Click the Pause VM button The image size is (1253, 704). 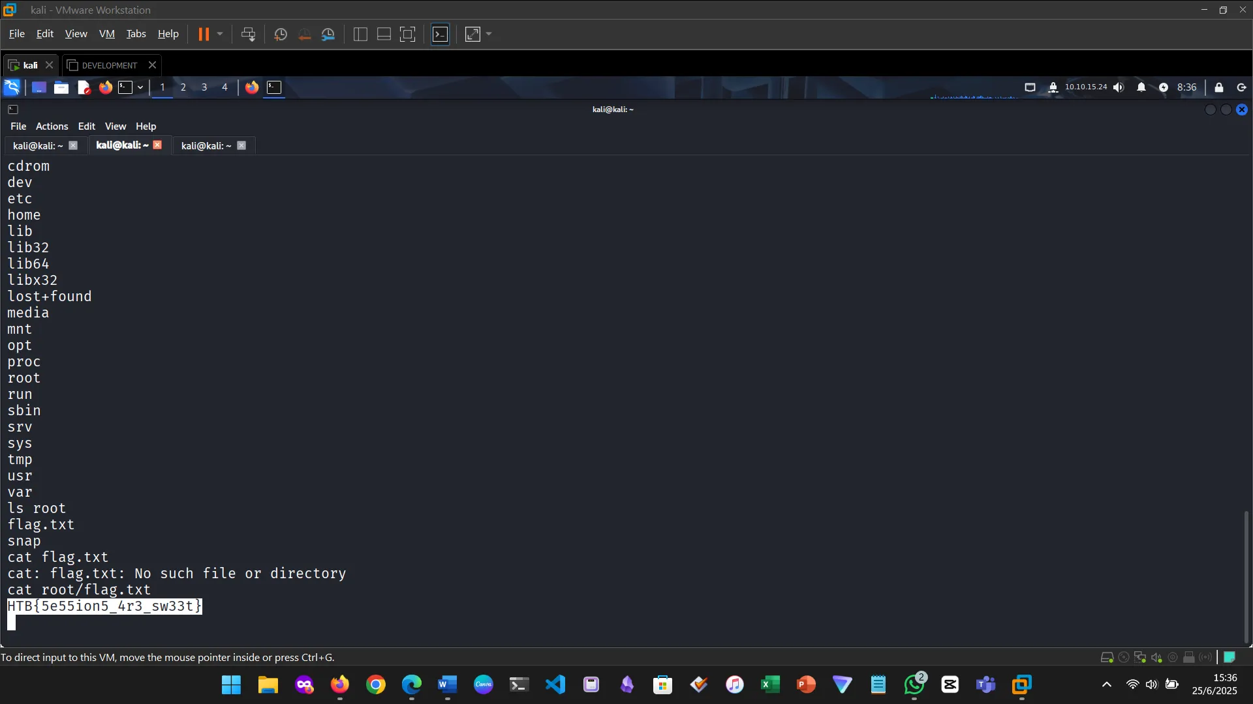coord(204,35)
